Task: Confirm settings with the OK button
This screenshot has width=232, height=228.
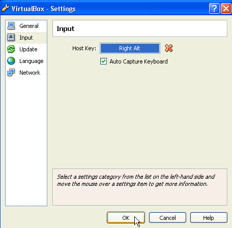Action: (x=126, y=218)
